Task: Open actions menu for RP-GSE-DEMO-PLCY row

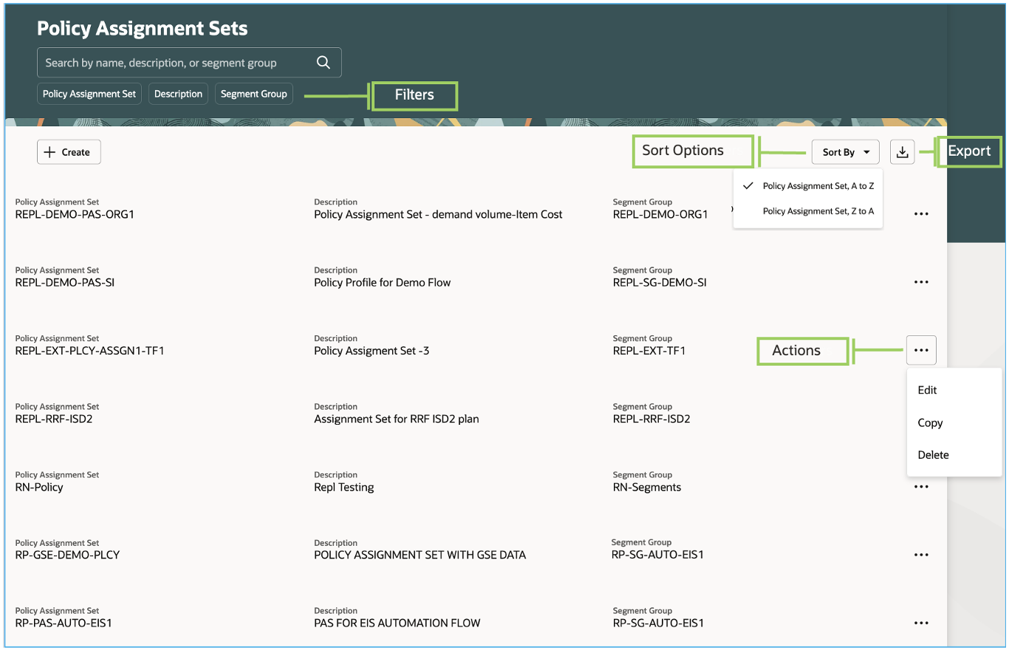Action: pos(920,555)
